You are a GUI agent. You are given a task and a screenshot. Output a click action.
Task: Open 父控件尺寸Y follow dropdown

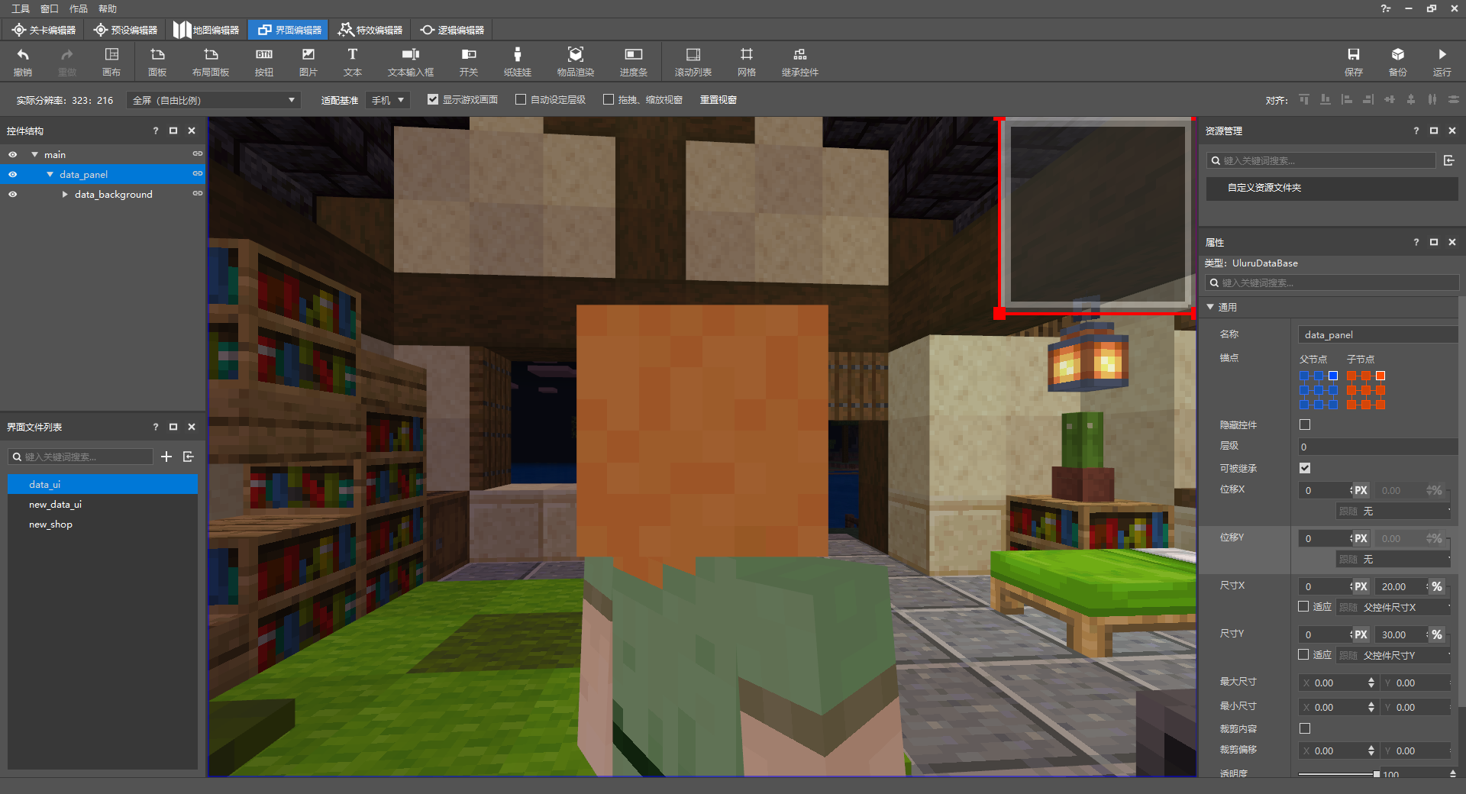[x=1393, y=655]
